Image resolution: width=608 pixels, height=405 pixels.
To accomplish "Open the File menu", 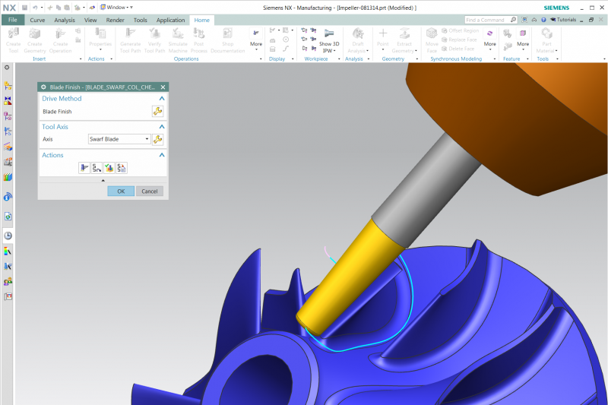I will [13, 20].
